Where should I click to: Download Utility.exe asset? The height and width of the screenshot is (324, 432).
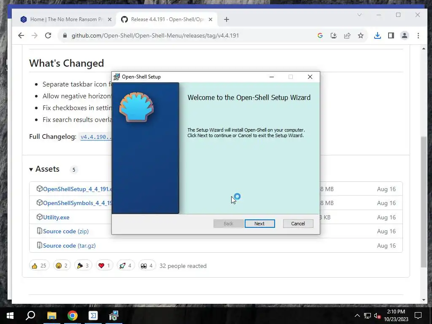(x=56, y=217)
